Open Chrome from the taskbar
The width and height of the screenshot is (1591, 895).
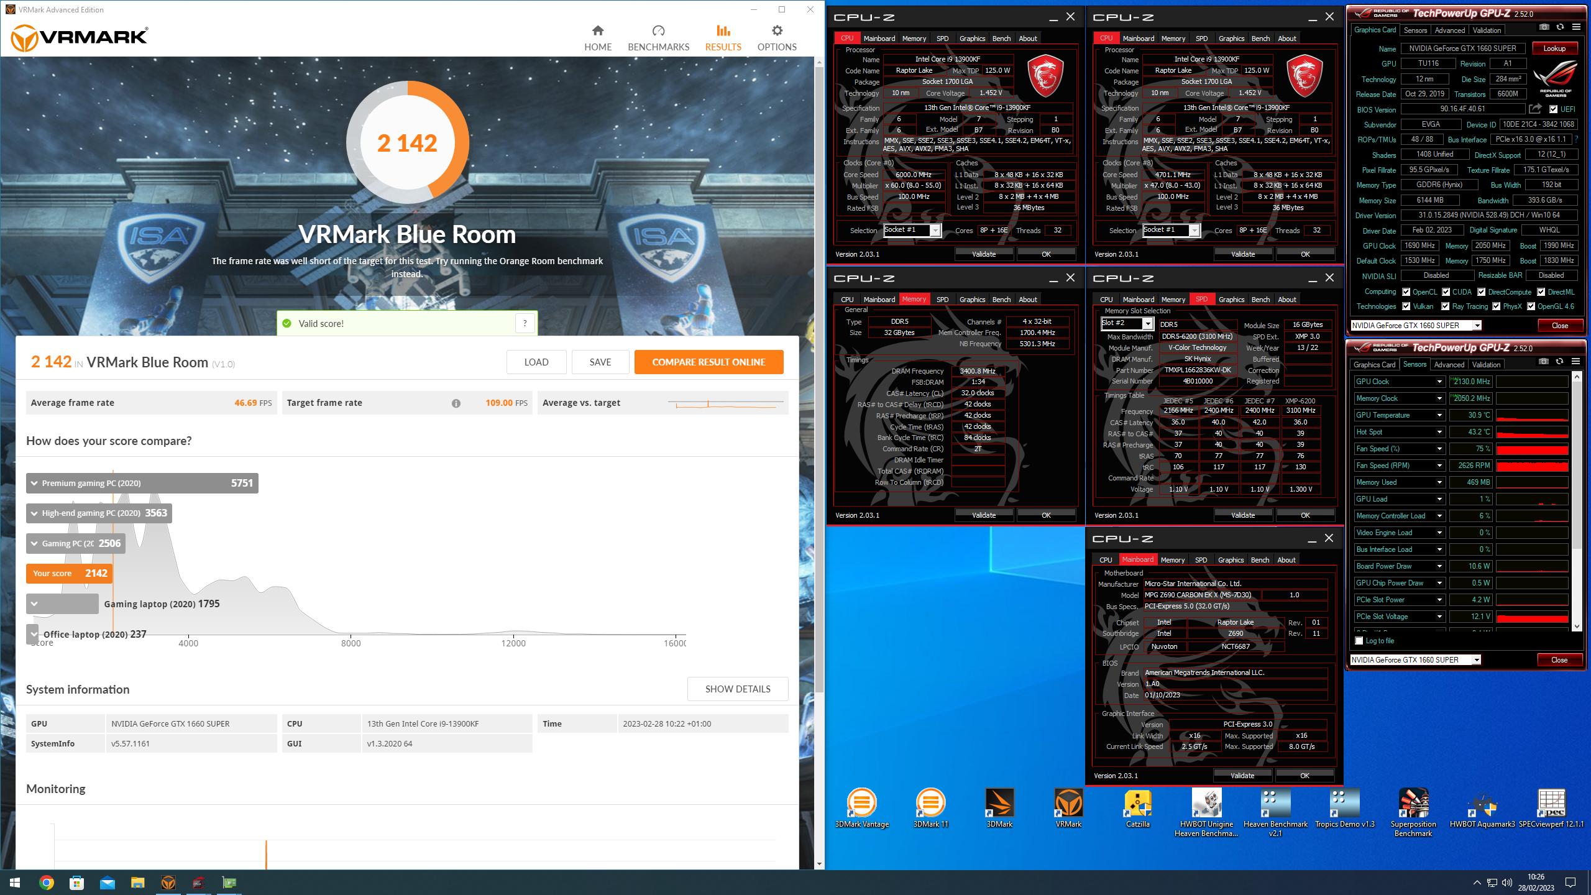tap(47, 883)
